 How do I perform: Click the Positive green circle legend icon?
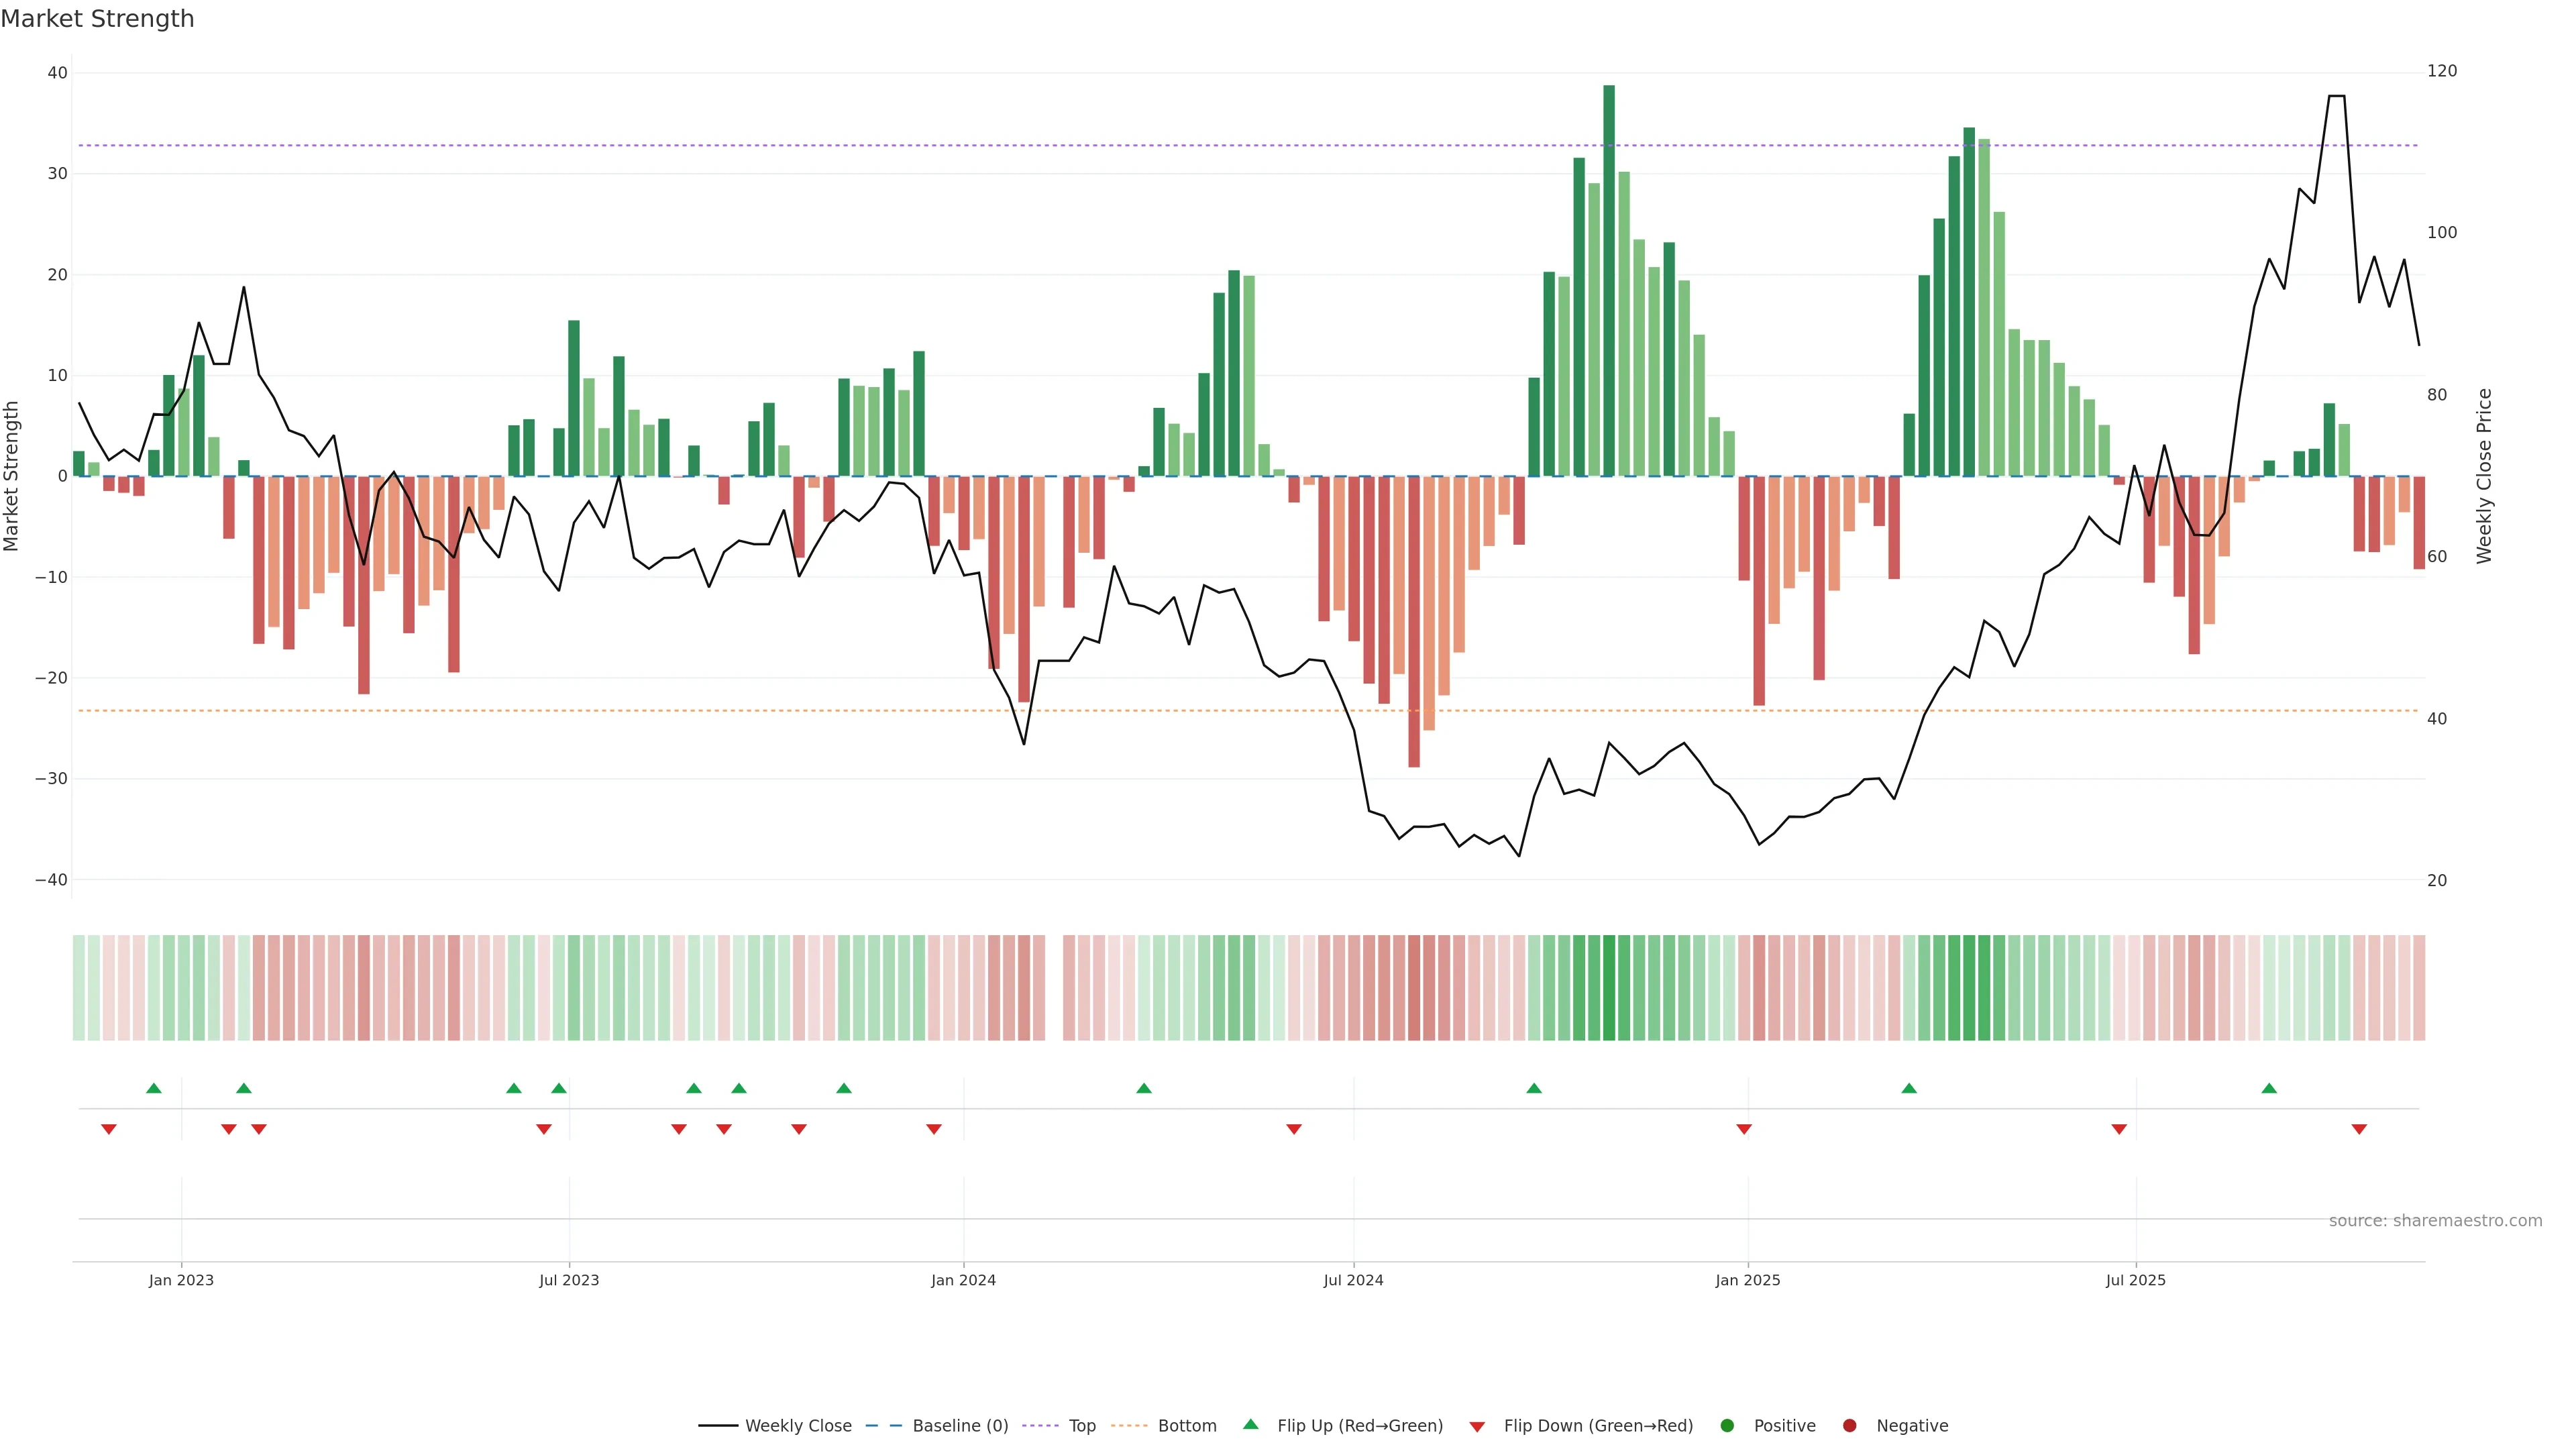pyautogui.click(x=1727, y=1426)
